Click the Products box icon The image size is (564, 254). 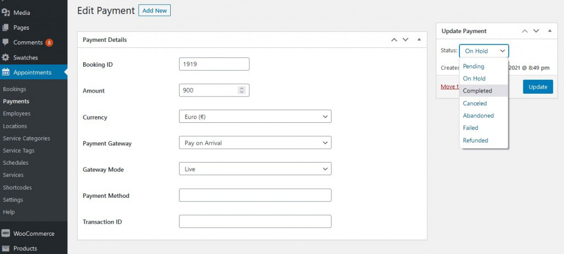6,248
